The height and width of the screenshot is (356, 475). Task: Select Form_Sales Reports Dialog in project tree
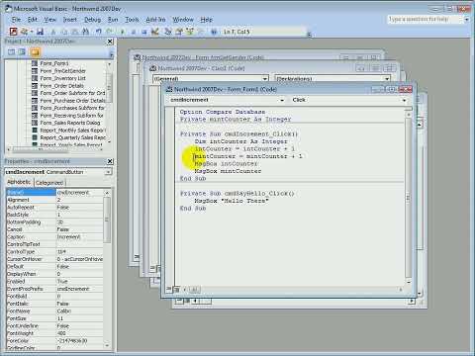[x=70, y=123]
